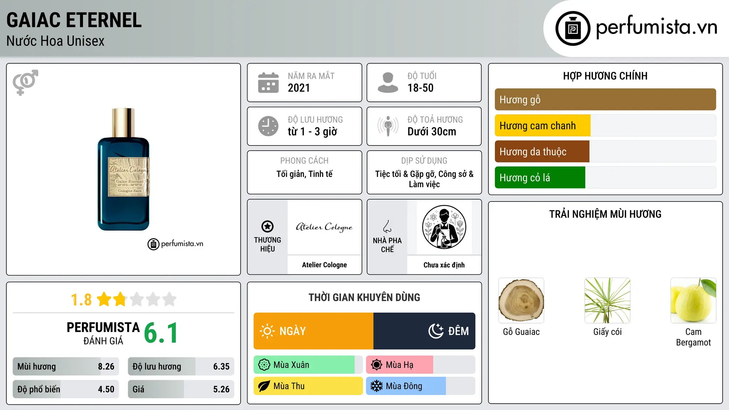Screen dimensions: 729x410
Task: Click the Tiệc tối & Gặp gỡ occasion text
Action: [x=424, y=179]
